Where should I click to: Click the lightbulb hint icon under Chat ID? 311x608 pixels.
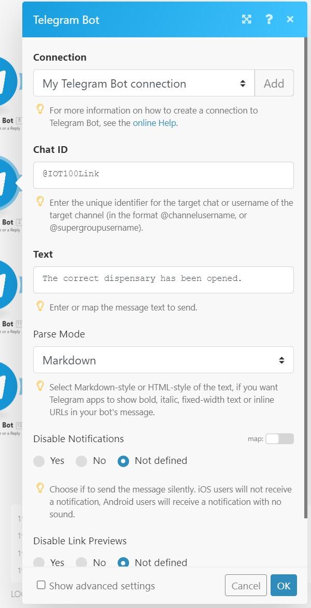pyautogui.click(x=39, y=201)
